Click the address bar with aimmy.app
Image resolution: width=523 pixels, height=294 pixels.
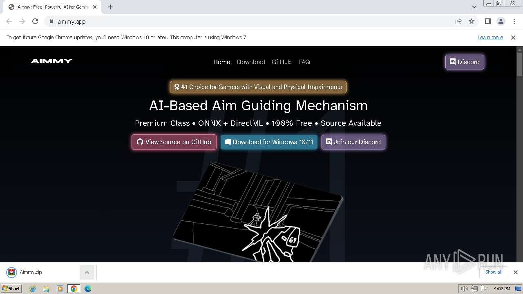(x=249, y=22)
